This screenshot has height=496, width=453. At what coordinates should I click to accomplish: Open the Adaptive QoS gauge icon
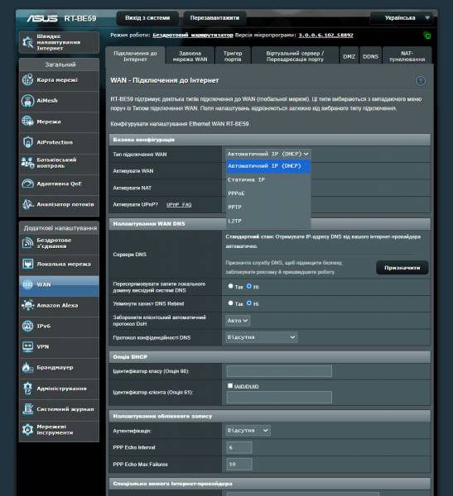coord(27,184)
